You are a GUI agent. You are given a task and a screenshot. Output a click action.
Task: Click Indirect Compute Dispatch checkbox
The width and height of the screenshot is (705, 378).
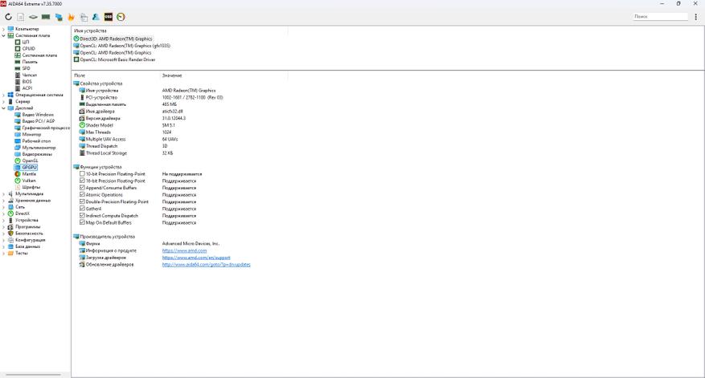pos(82,216)
